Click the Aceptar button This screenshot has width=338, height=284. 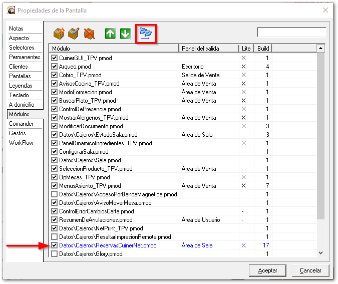(267, 270)
